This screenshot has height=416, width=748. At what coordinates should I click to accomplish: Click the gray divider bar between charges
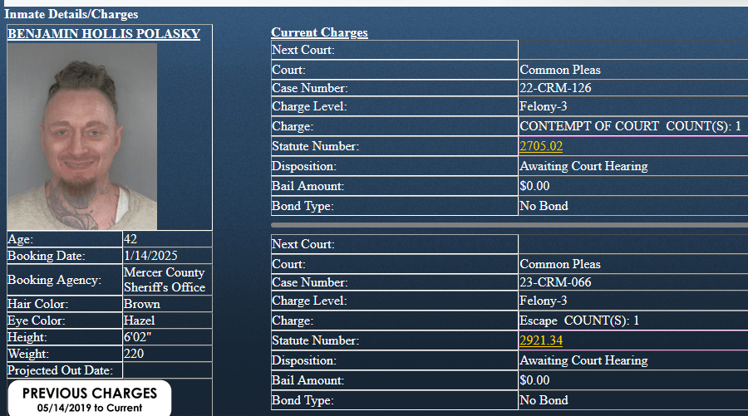tap(509, 225)
